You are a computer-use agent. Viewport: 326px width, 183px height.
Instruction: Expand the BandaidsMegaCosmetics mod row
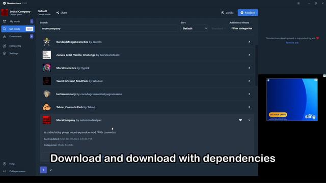click(147, 42)
